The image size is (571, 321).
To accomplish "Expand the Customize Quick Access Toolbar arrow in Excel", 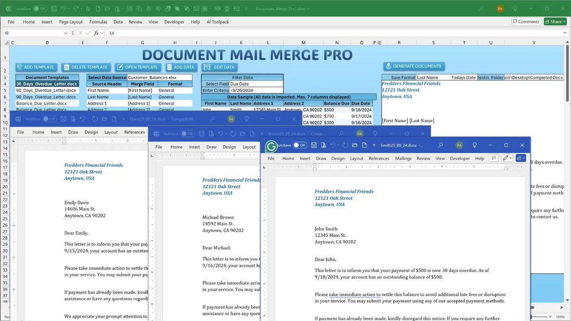I will coord(246,9).
